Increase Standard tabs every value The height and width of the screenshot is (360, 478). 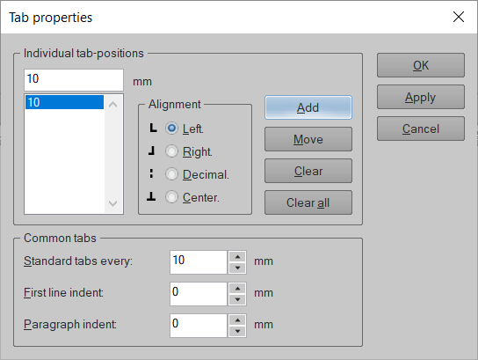(x=237, y=257)
